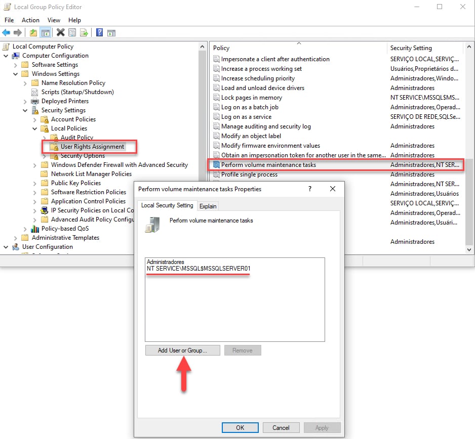Click the tree pane scrollbar up arrow
The width and height of the screenshot is (475, 439).
202,47
